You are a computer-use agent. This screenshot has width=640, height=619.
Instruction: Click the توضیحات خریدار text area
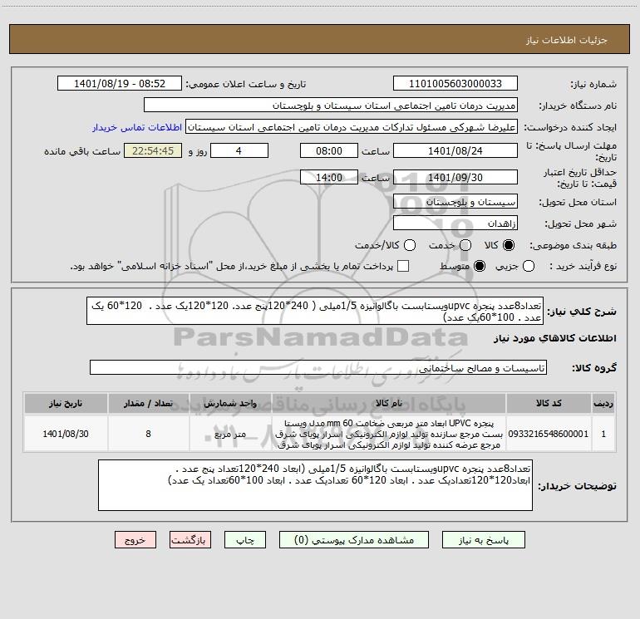coord(315,485)
